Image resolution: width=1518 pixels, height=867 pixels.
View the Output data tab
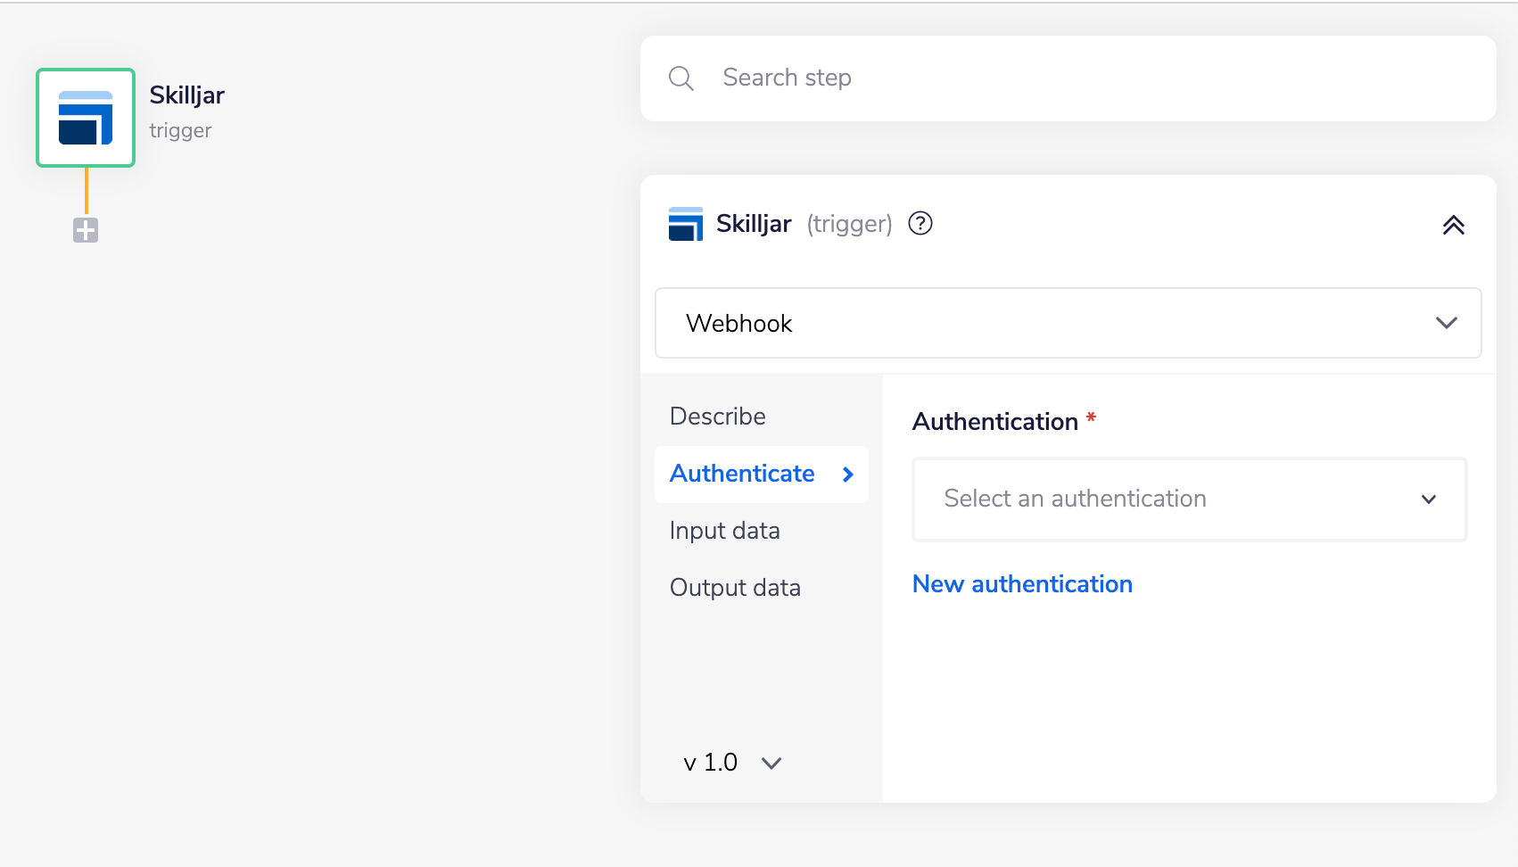[x=736, y=588]
